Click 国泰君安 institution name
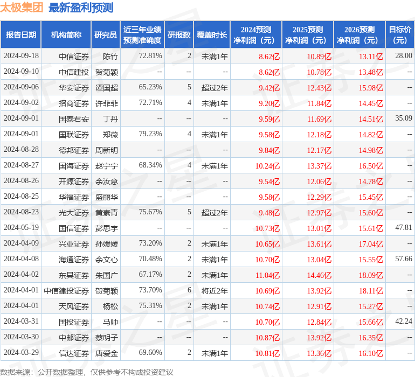The image size is (415, 377). click(x=74, y=119)
